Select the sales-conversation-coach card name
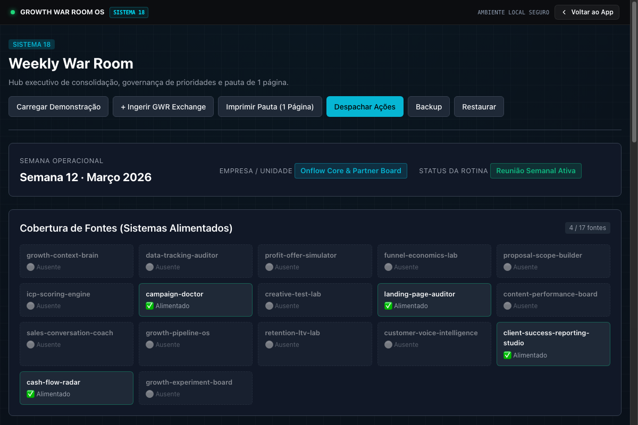 click(70, 333)
